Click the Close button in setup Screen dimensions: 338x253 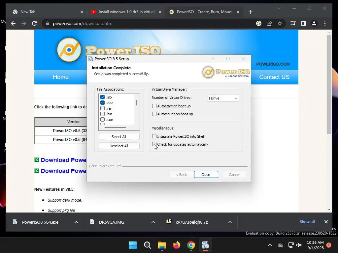[x=206, y=175]
